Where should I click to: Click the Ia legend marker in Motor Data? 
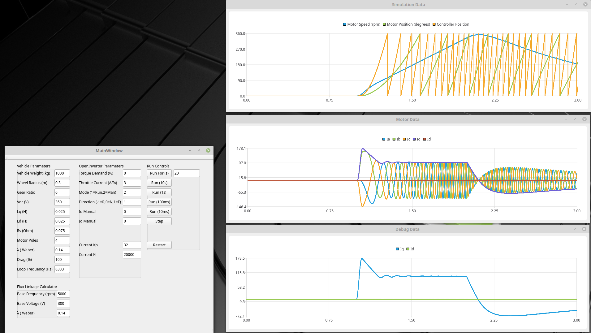(384, 139)
